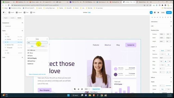This screenshot has width=174, height=98.
Task: Select the Paragraph text style
Action: click(13, 48)
